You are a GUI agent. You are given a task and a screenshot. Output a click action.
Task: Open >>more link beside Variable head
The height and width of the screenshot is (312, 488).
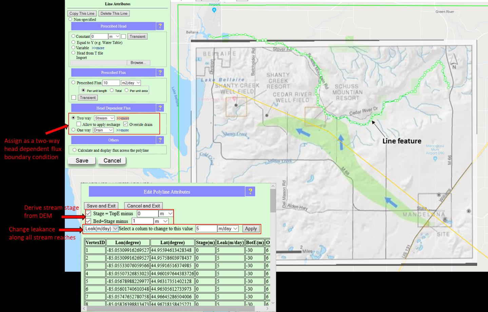point(98,48)
